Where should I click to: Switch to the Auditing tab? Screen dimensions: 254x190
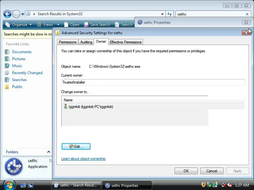point(86,42)
